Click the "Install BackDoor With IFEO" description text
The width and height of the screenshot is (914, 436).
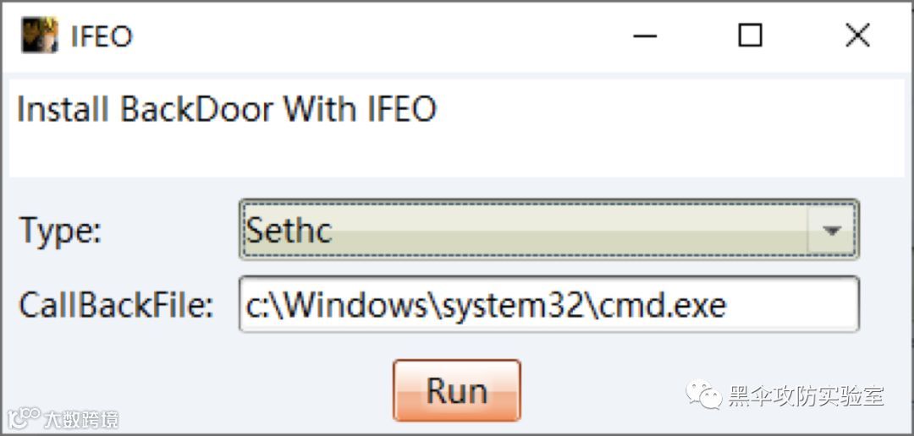coord(227,110)
